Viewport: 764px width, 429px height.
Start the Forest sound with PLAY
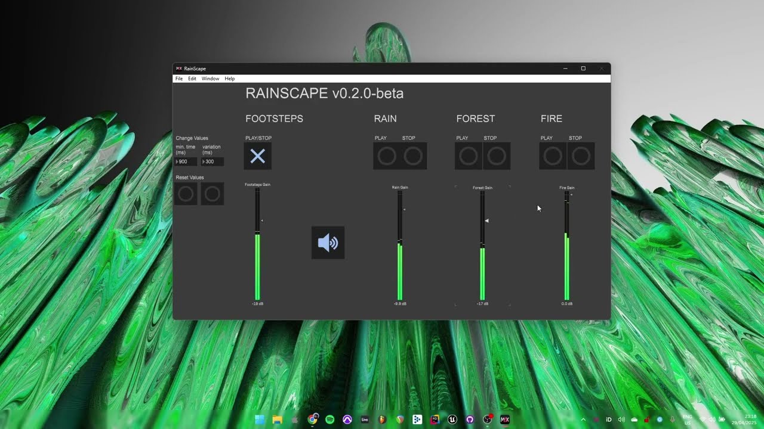coord(469,156)
